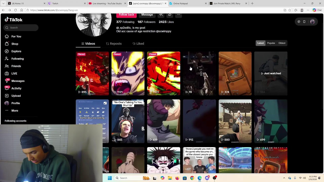
Task: Switch to the Videos tab
Action: click(88, 44)
